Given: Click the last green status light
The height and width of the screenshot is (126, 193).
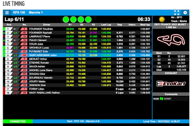Looking at the screenshot, I should (88, 19).
